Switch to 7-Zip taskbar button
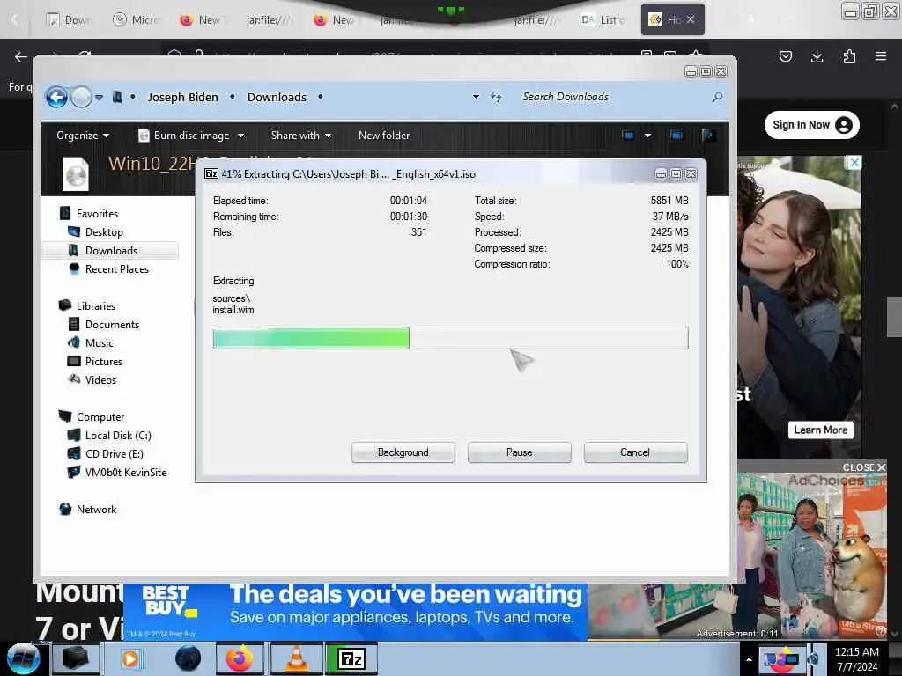902x676 pixels. pos(351,658)
